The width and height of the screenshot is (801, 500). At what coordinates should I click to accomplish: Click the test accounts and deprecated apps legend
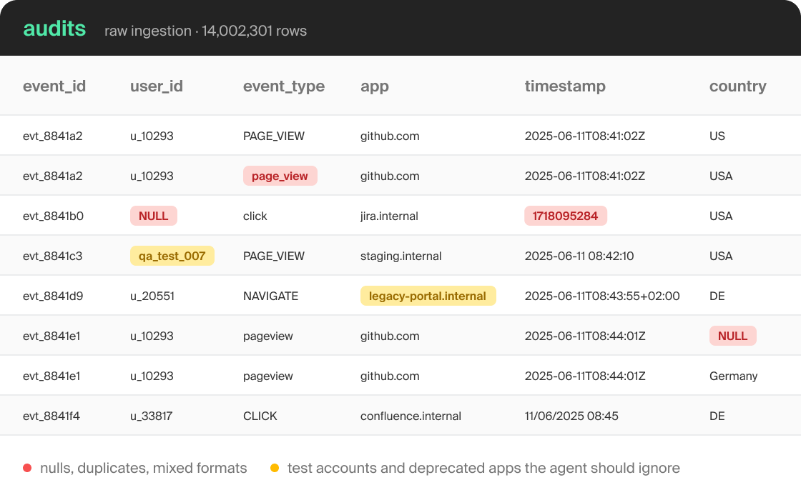click(483, 468)
